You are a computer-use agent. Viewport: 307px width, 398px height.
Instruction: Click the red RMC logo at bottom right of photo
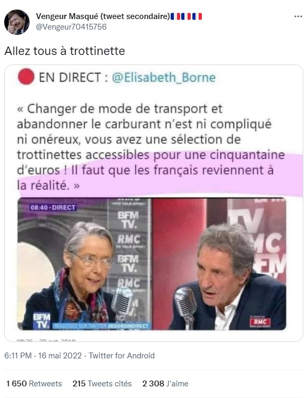point(260,322)
